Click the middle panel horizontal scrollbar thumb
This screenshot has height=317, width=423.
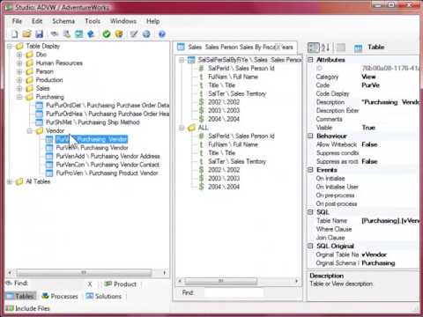click(x=221, y=281)
